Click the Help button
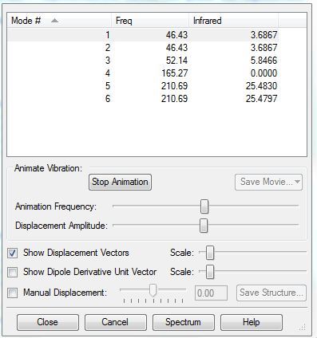Screen dimensions: 317x338 click(x=252, y=322)
